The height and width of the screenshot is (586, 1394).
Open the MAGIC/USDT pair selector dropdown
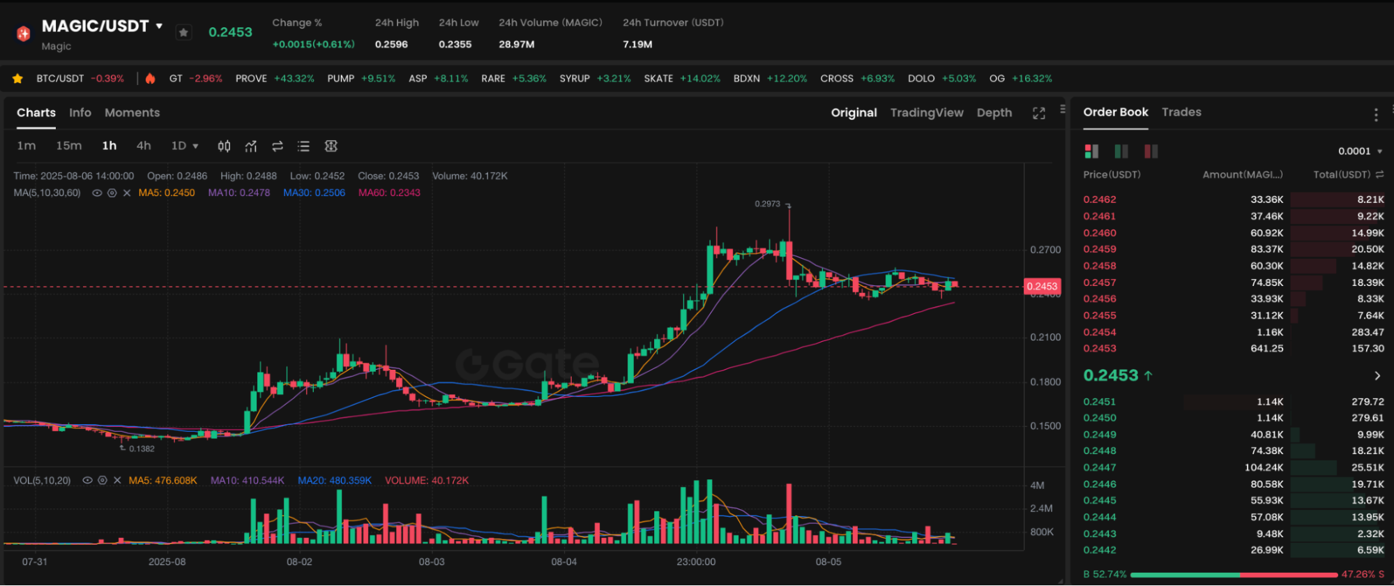[x=159, y=26]
